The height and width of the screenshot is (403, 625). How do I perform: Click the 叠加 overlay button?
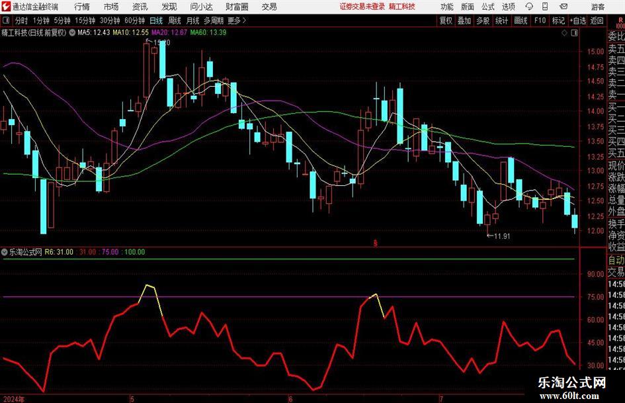(x=464, y=21)
